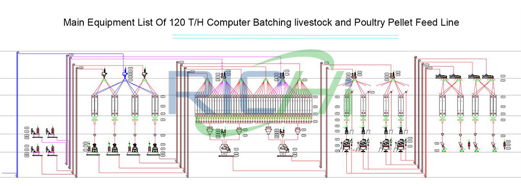Click the "Main Equipment List Of 120 T/H" title

134,22
